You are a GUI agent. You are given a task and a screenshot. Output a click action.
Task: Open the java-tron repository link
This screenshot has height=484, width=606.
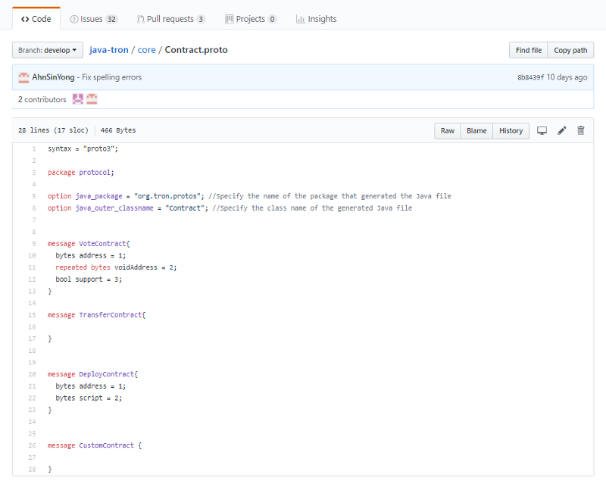108,50
